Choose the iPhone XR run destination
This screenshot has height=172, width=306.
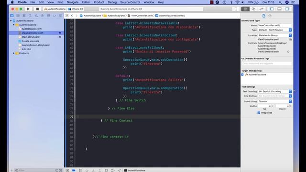coord(76,9)
